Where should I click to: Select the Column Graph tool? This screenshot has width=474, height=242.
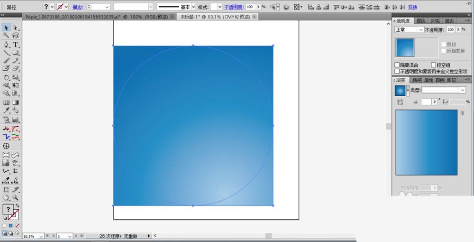(16, 120)
